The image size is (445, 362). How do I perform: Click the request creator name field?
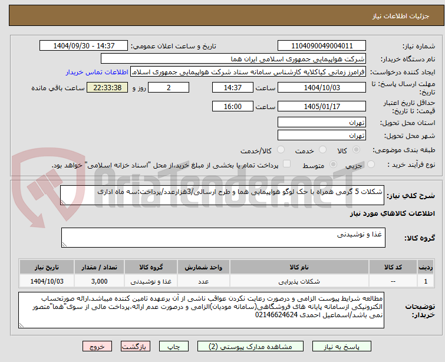coord(248,72)
